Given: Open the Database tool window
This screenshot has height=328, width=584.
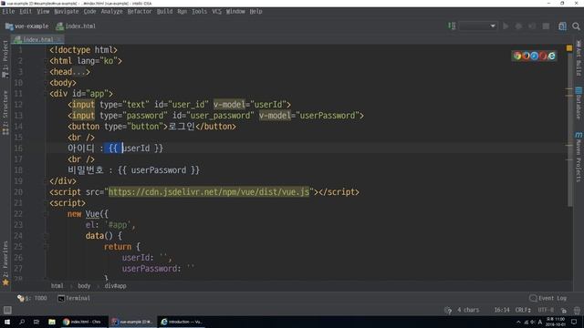Looking at the screenshot, I should [579, 103].
